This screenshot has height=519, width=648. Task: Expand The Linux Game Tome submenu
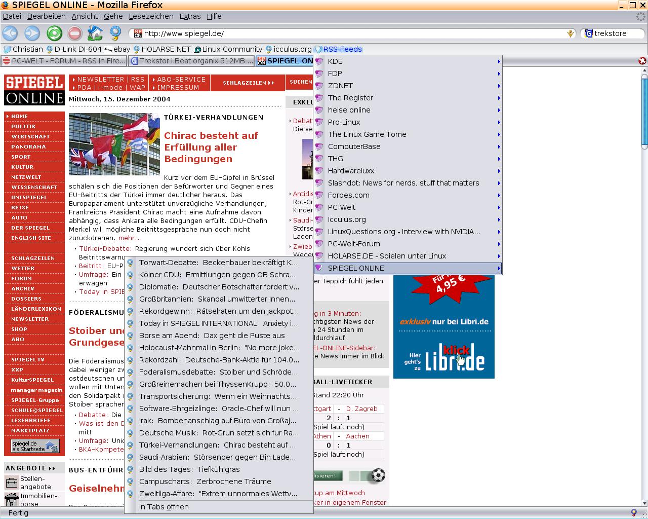pos(499,134)
